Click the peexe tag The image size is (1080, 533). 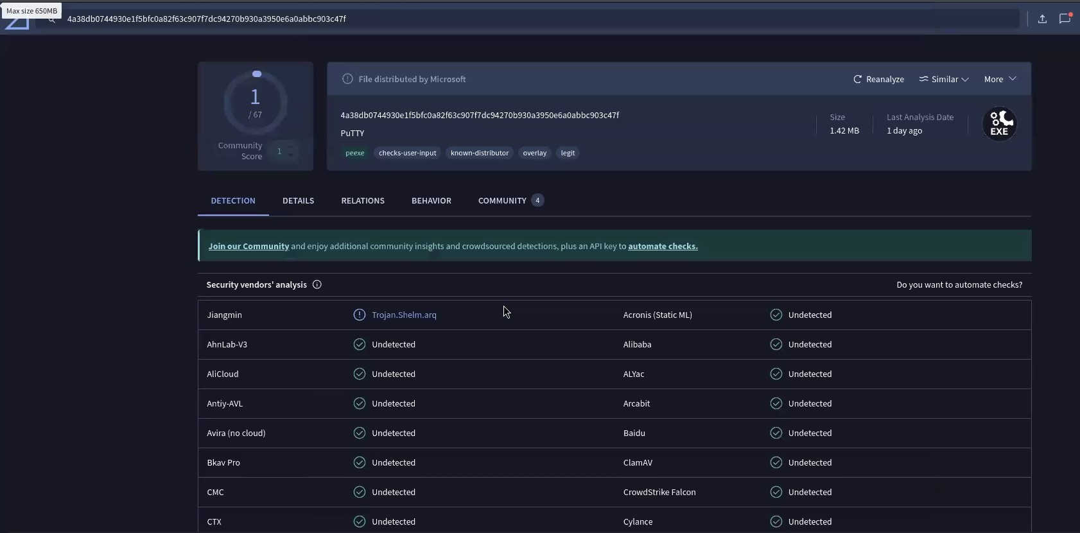click(x=354, y=153)
